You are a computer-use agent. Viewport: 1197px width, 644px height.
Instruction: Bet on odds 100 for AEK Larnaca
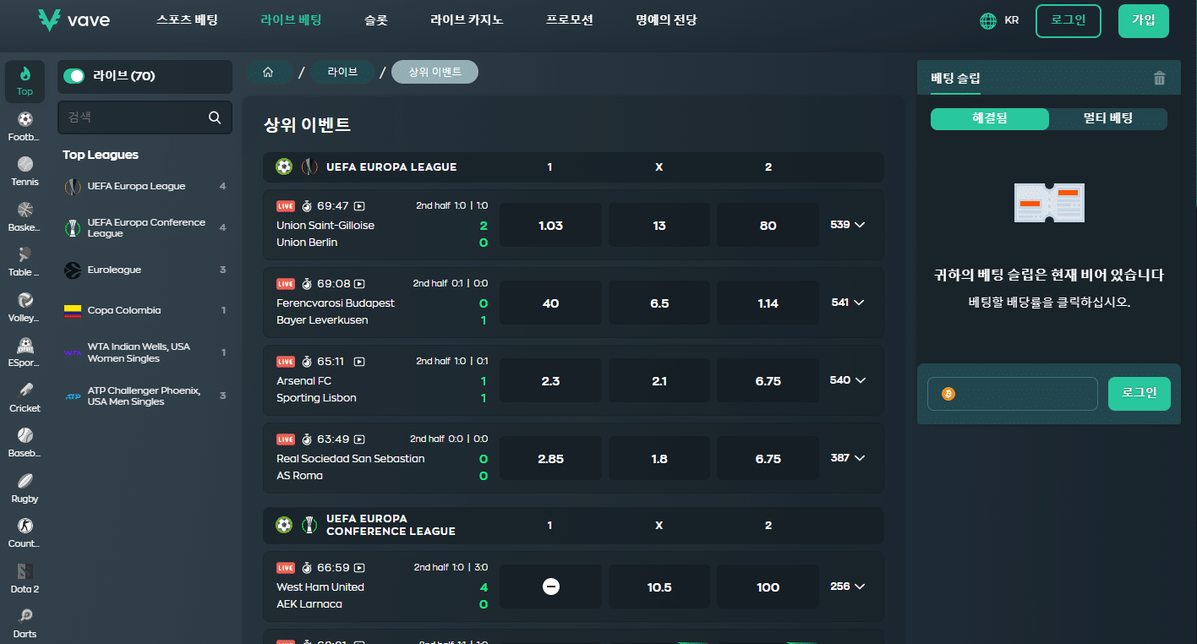tap(768, 587)
